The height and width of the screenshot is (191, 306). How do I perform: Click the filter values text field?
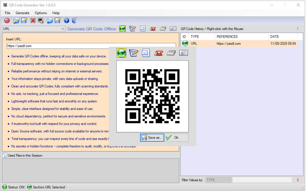pos(262,180)
